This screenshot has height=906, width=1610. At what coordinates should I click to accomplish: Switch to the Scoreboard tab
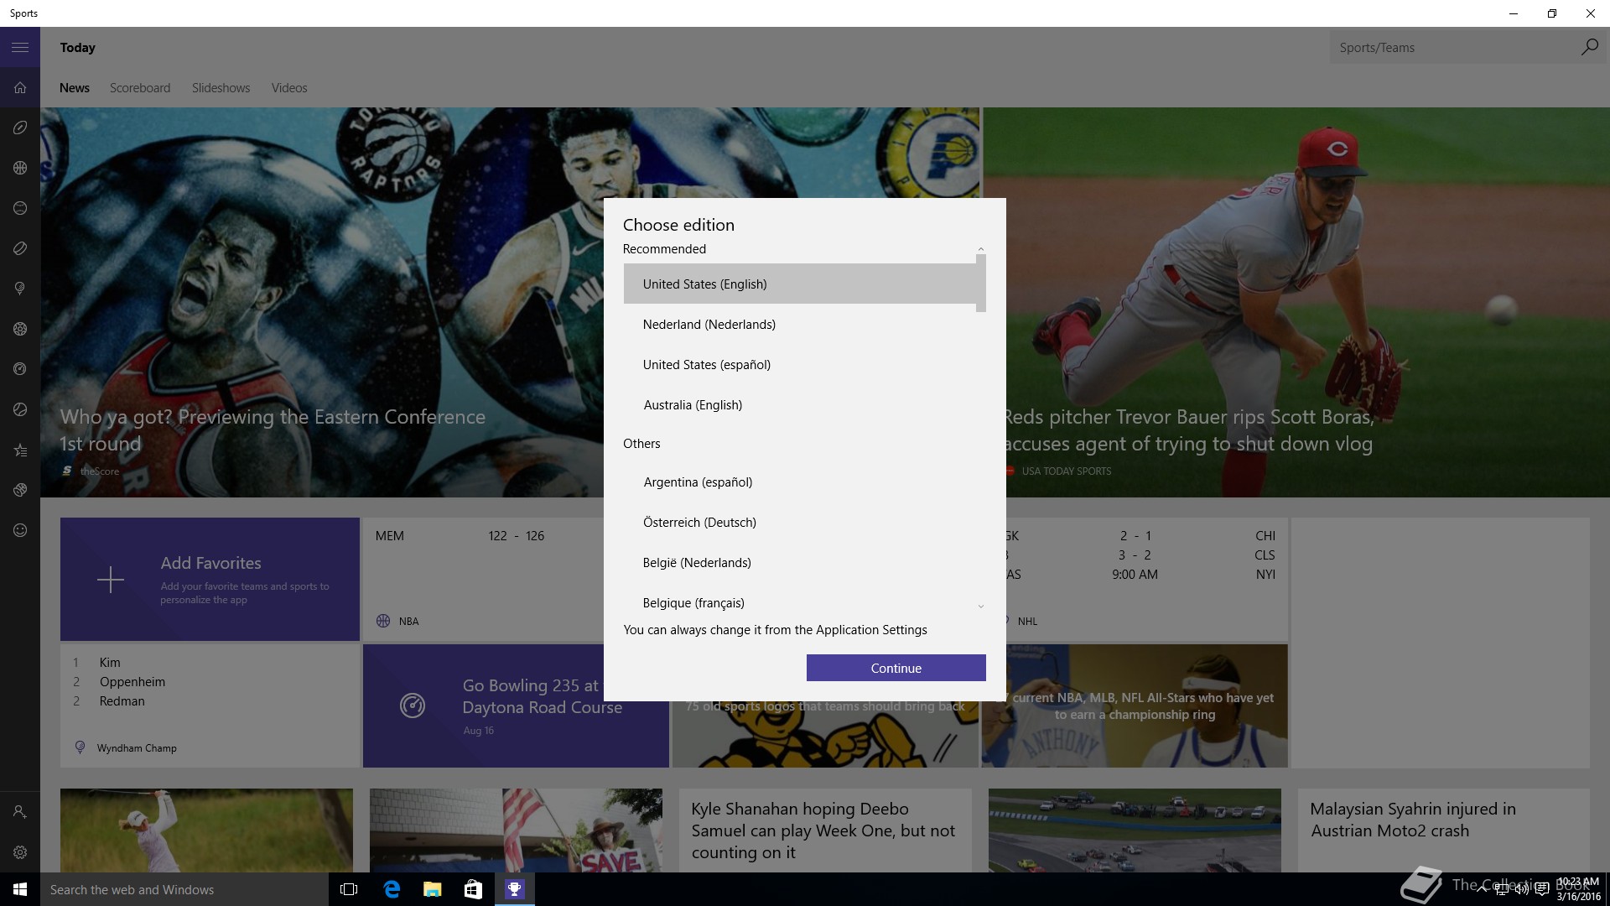tap(140, 88)
